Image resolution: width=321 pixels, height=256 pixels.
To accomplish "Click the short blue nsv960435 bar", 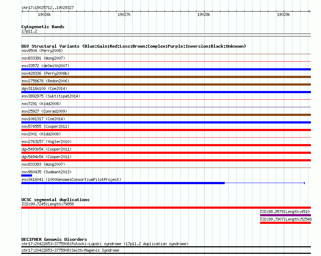I will click(x=27, y=175).
